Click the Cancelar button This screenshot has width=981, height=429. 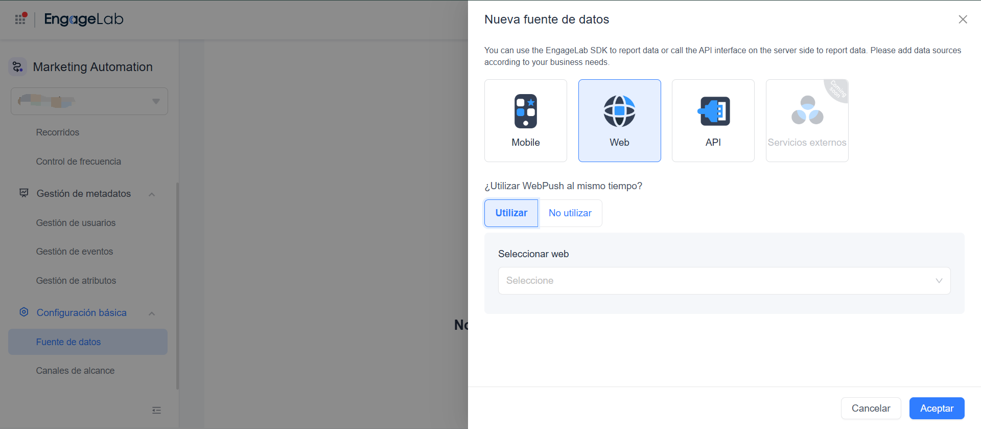point(871,409)
